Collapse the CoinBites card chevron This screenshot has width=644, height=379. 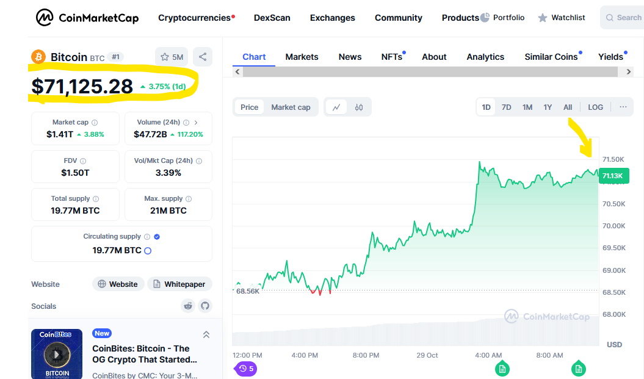pyautogui.click(x=206, y=334)
